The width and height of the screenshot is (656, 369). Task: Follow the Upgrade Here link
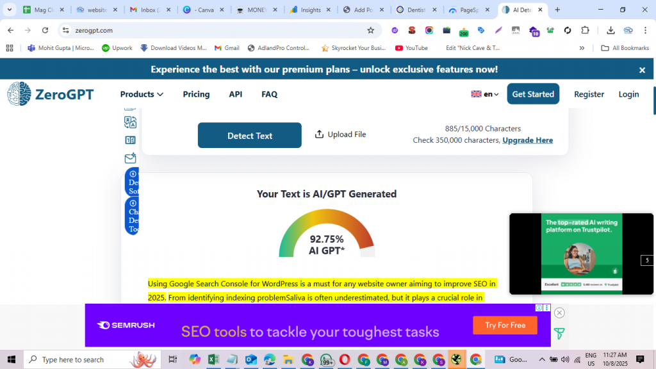coord(527,140)
